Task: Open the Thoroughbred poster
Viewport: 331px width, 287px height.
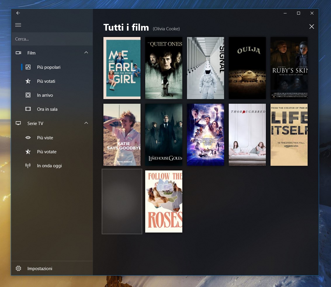Action: 247,135
